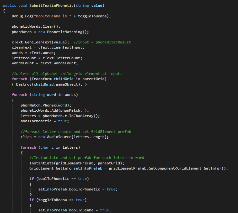The width and height of the screenshot is (238, 213).
Task: Click setInfoPrefab.boolToPhonetic = true line
Action: tap(78, 190)
